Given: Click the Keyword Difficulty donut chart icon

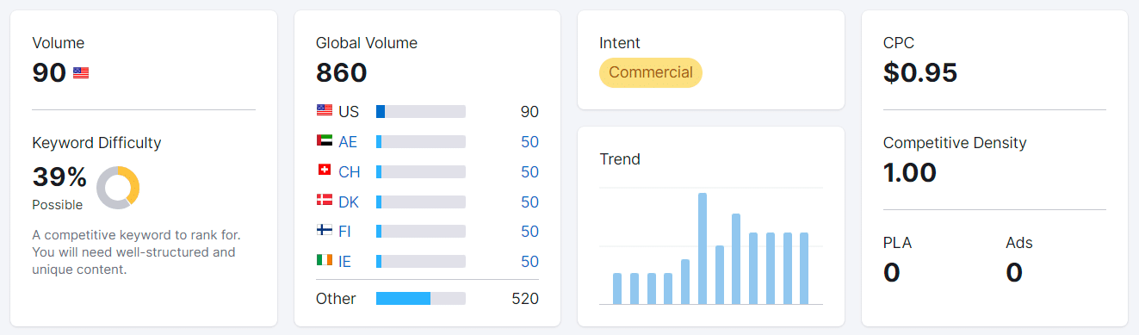Looking at the screenshot, I should [x=118, y=187].
